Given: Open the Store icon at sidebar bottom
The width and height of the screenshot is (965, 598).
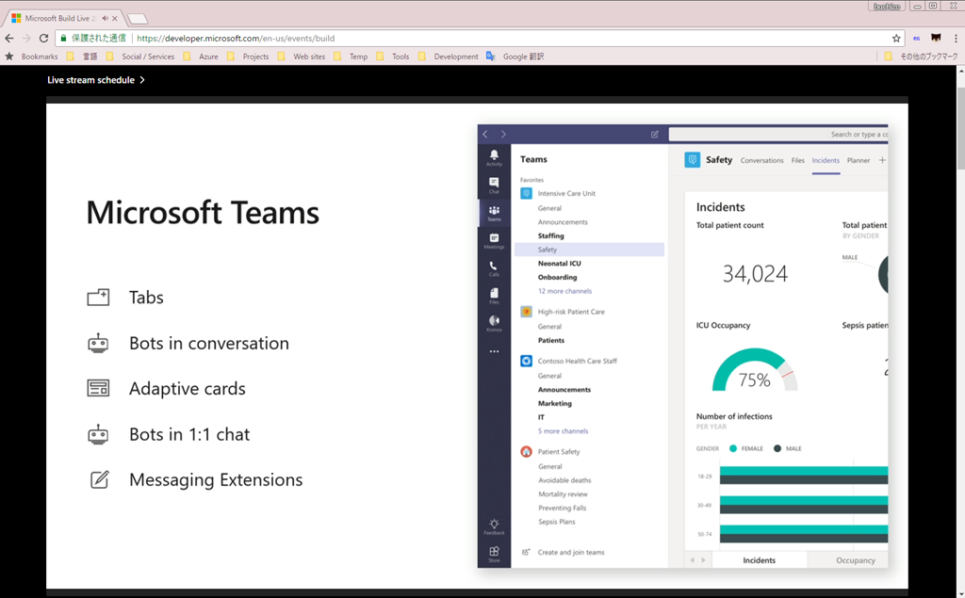Looking at the screenshot, I should click(494, 553).
